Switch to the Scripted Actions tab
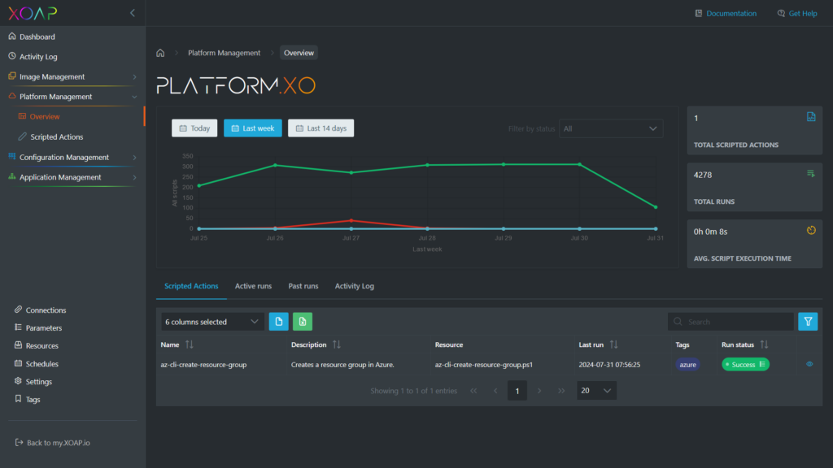Image resolution: width=833 pixels, height=468 pixels. [191, 286]
